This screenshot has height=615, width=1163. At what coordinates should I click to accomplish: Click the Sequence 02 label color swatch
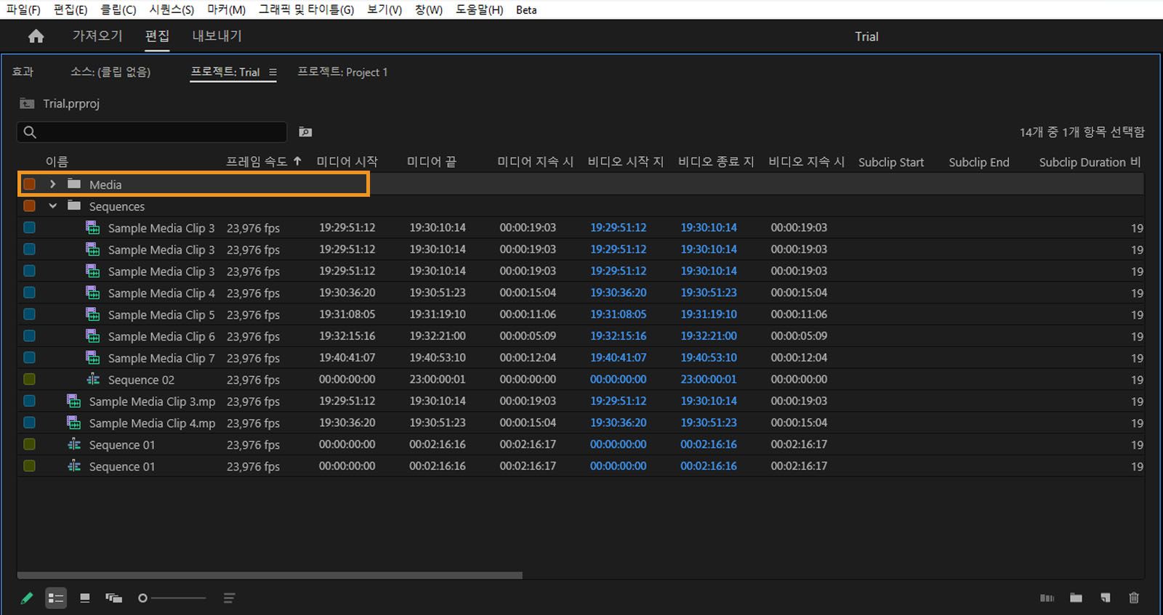[x=29, y=379]
